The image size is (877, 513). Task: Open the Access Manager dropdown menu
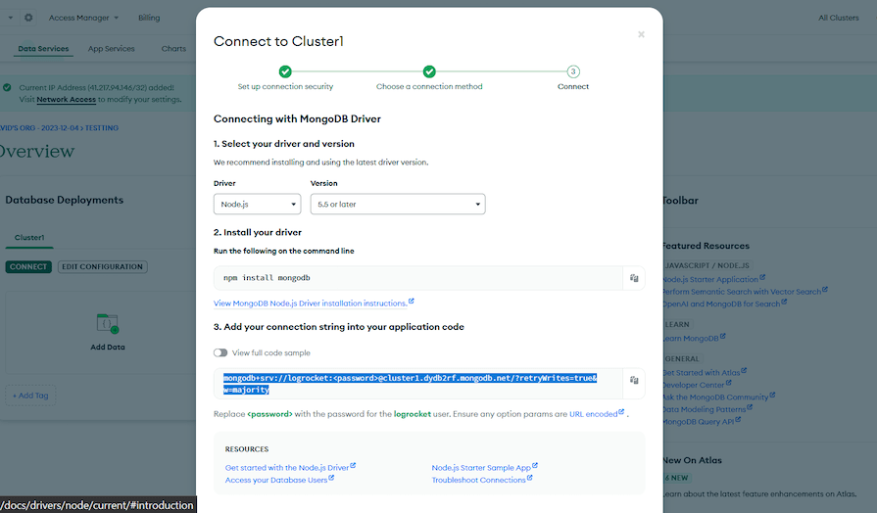(83, 18)
